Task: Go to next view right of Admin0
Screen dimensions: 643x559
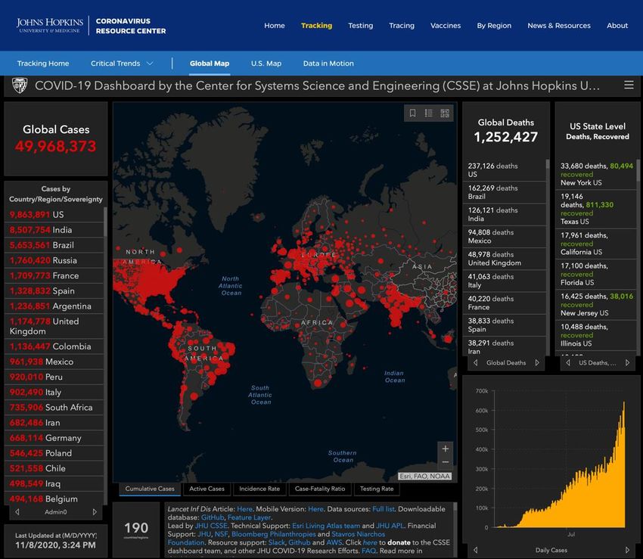Action: (95, 512)
